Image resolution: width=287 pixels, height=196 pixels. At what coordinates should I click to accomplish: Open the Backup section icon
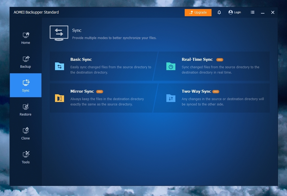pyautogui.click(x=26, y=59)
